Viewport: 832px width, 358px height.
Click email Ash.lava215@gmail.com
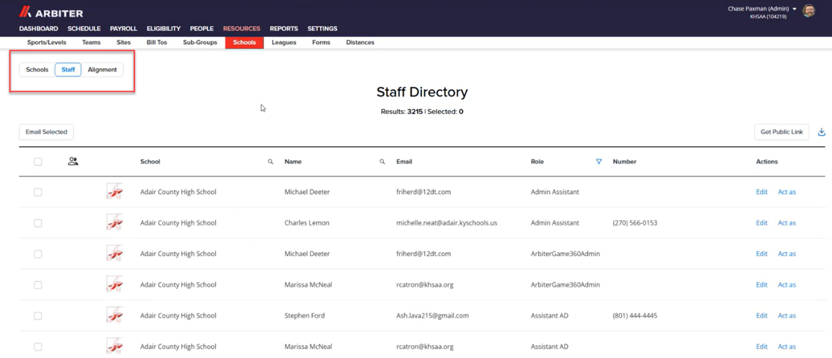(x=432, y=315)
